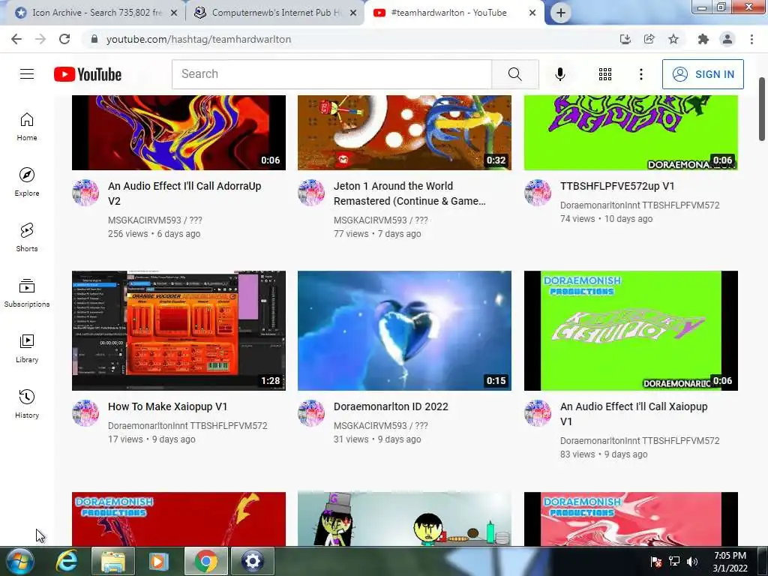Click the YouTube logo
The image size is (768, 576).
88,74
